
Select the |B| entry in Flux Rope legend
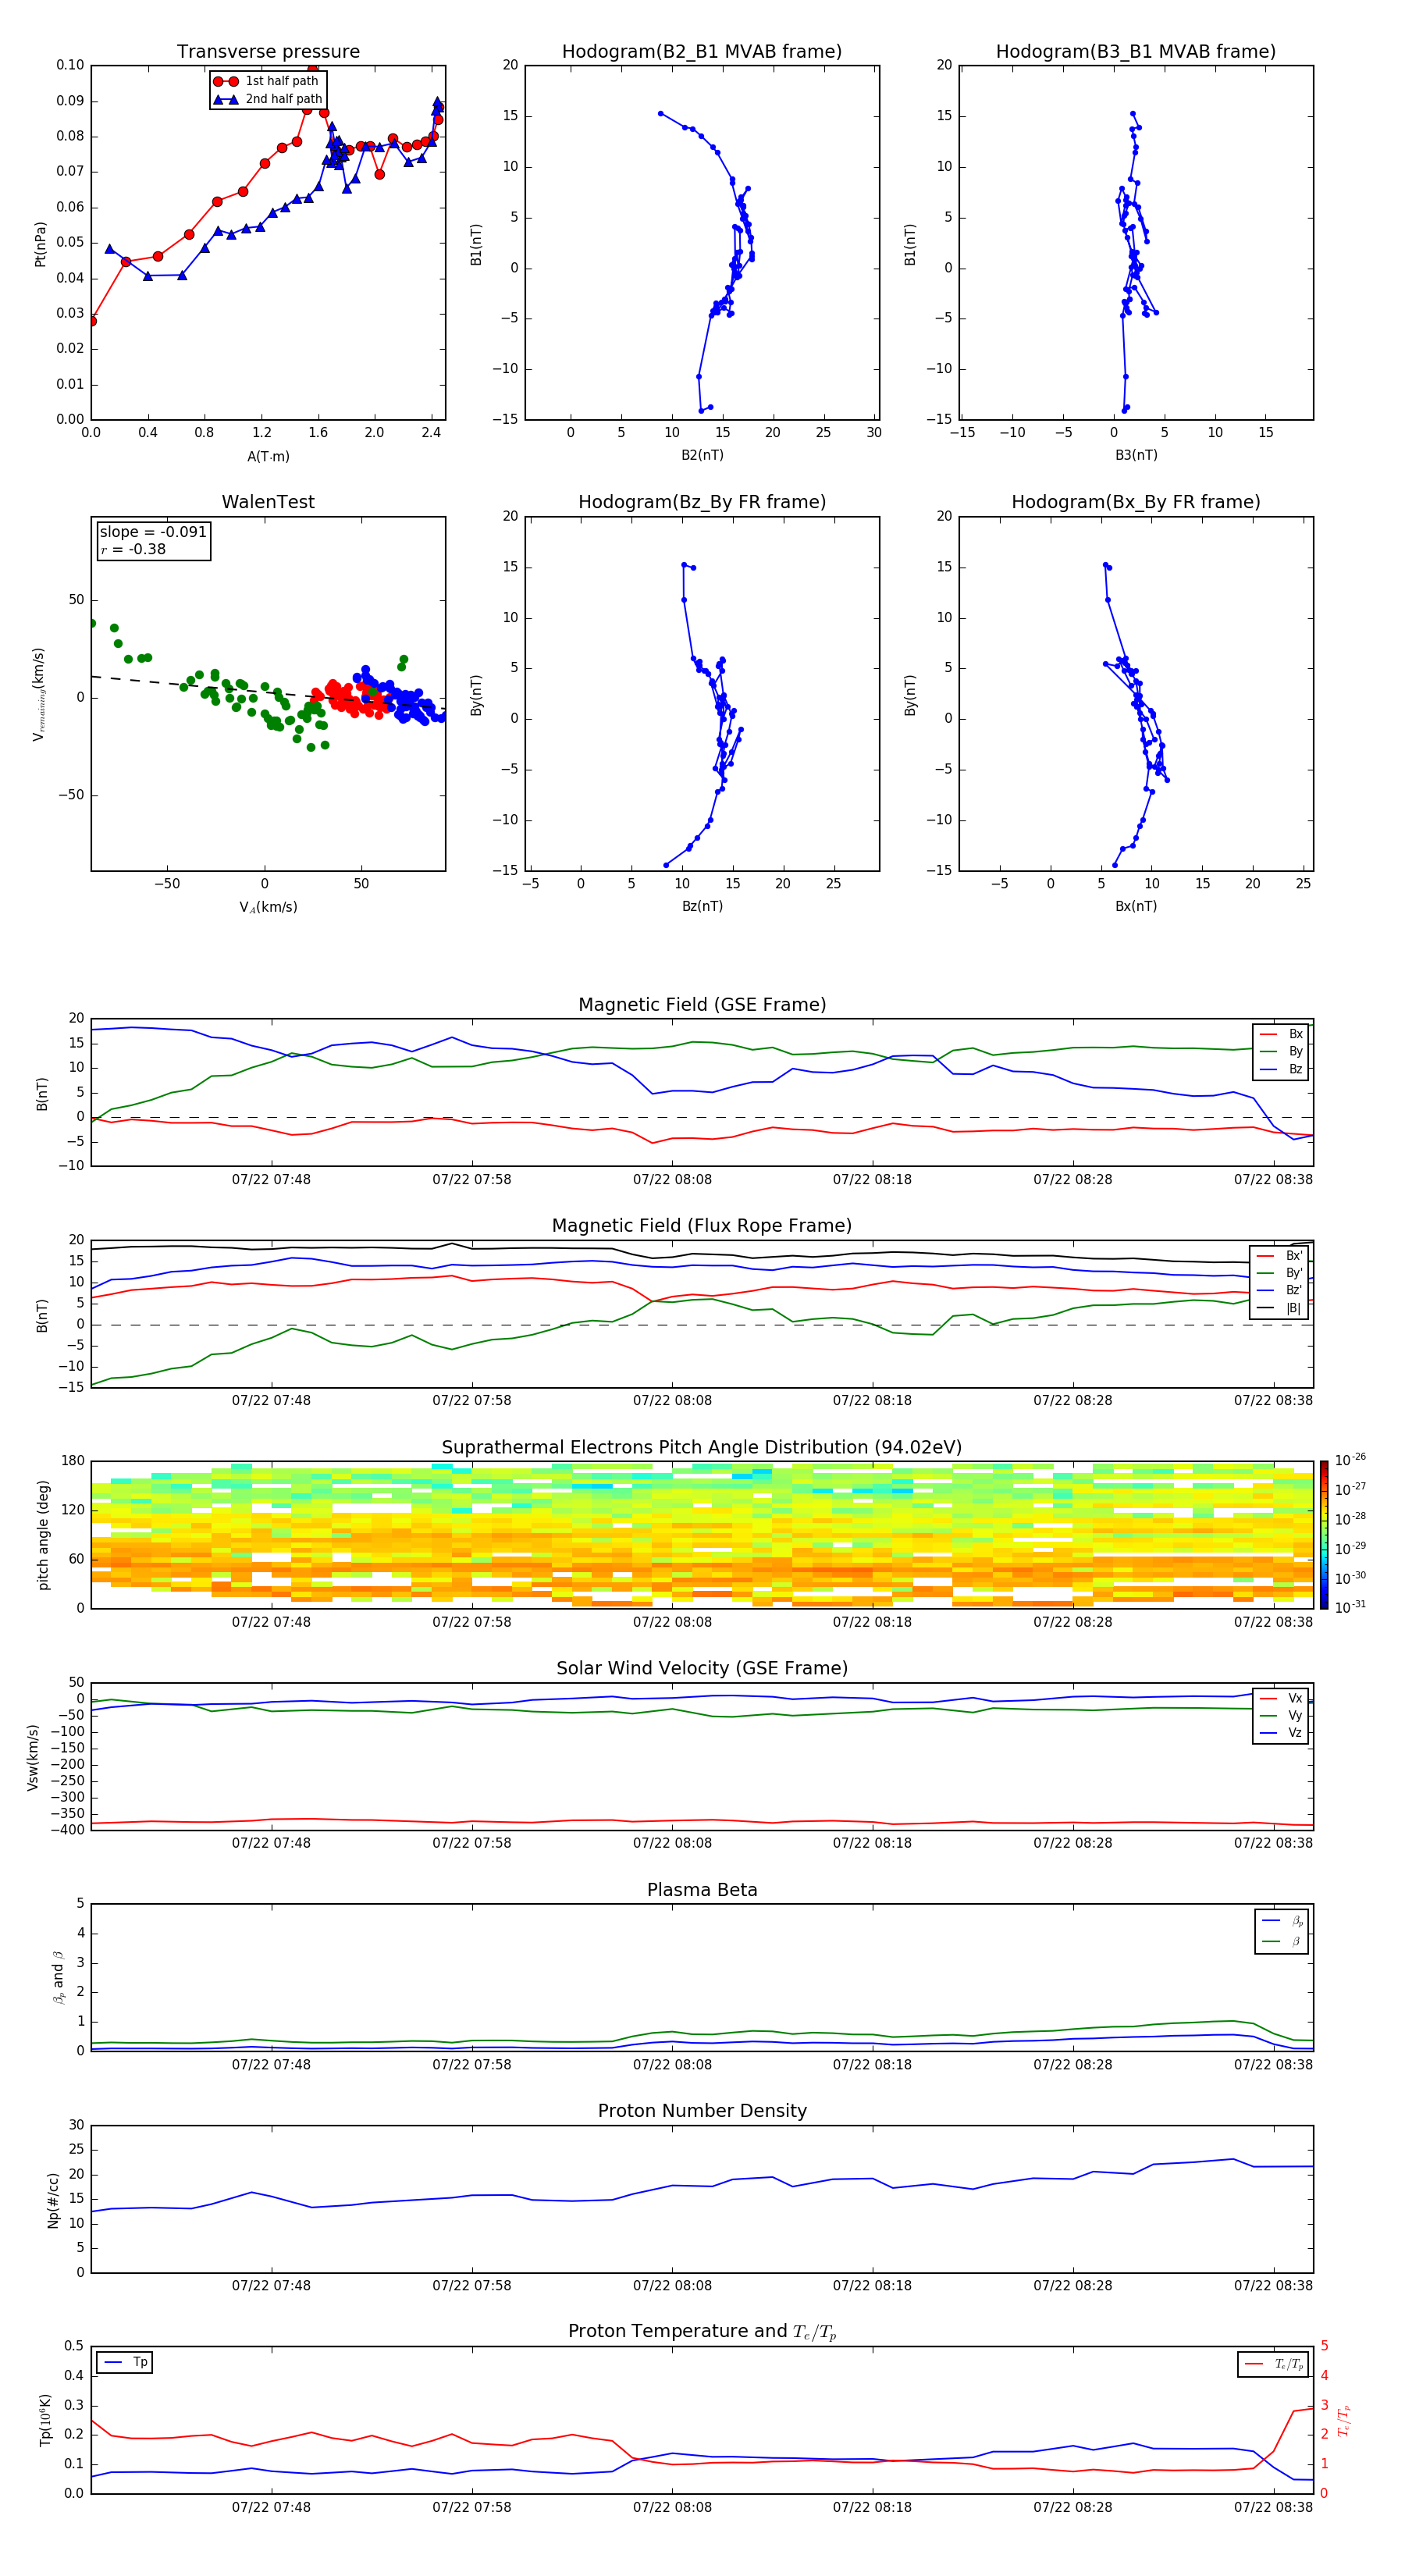(1279, 1308)
